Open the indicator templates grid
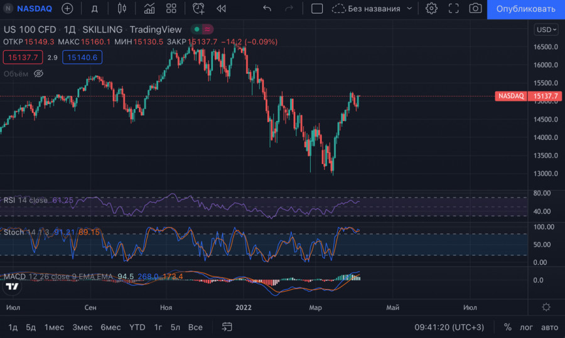The height and width of the screenshot is (338, 565). pyautogui.click(x=171, y=8)
